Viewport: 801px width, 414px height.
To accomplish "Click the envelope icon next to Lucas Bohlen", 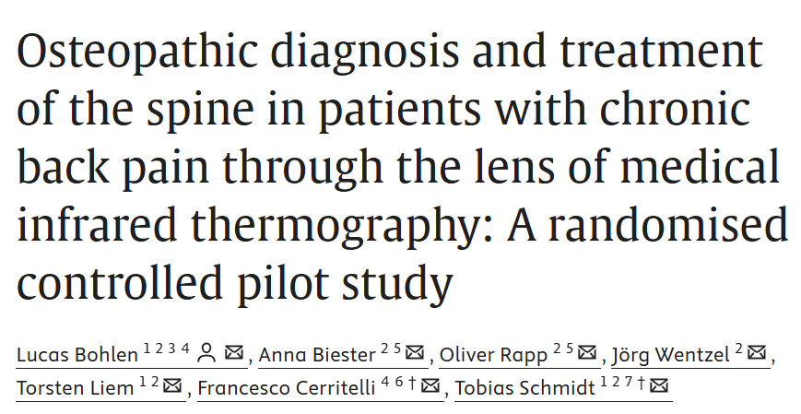I will click(x=234, y=352).
